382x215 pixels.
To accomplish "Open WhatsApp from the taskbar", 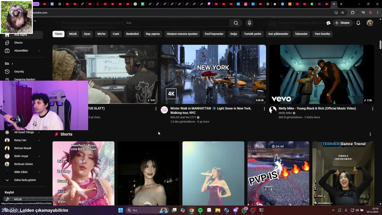I will 244,210.
